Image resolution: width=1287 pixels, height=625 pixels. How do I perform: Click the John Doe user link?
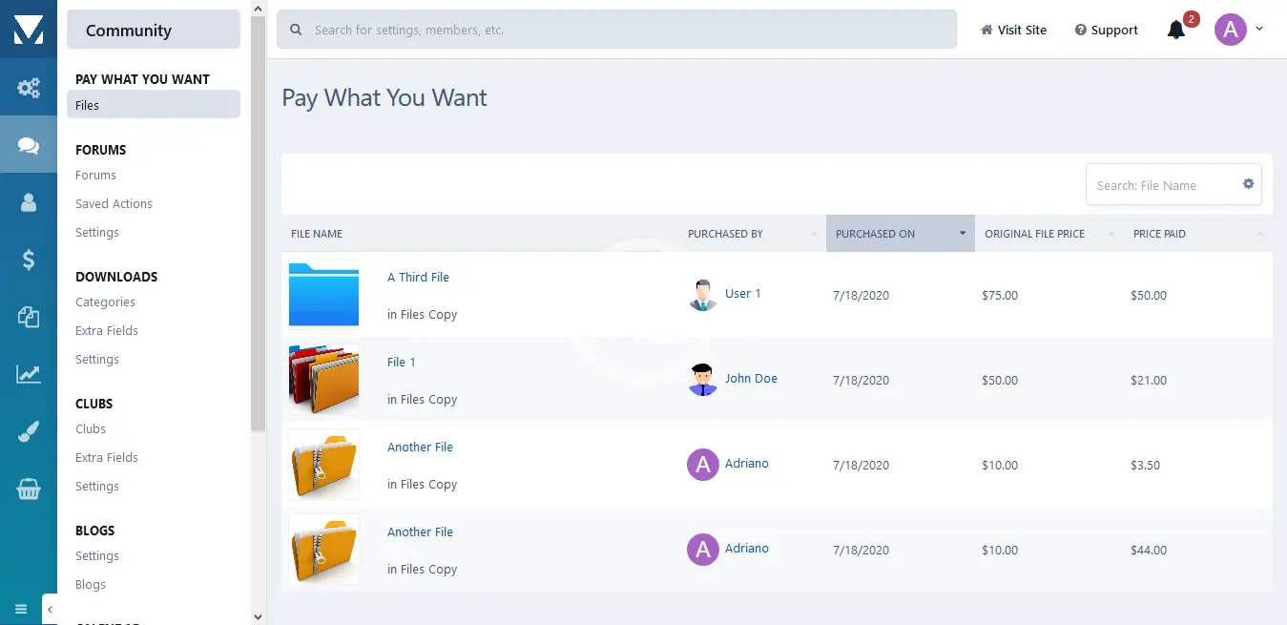[751, 379]
